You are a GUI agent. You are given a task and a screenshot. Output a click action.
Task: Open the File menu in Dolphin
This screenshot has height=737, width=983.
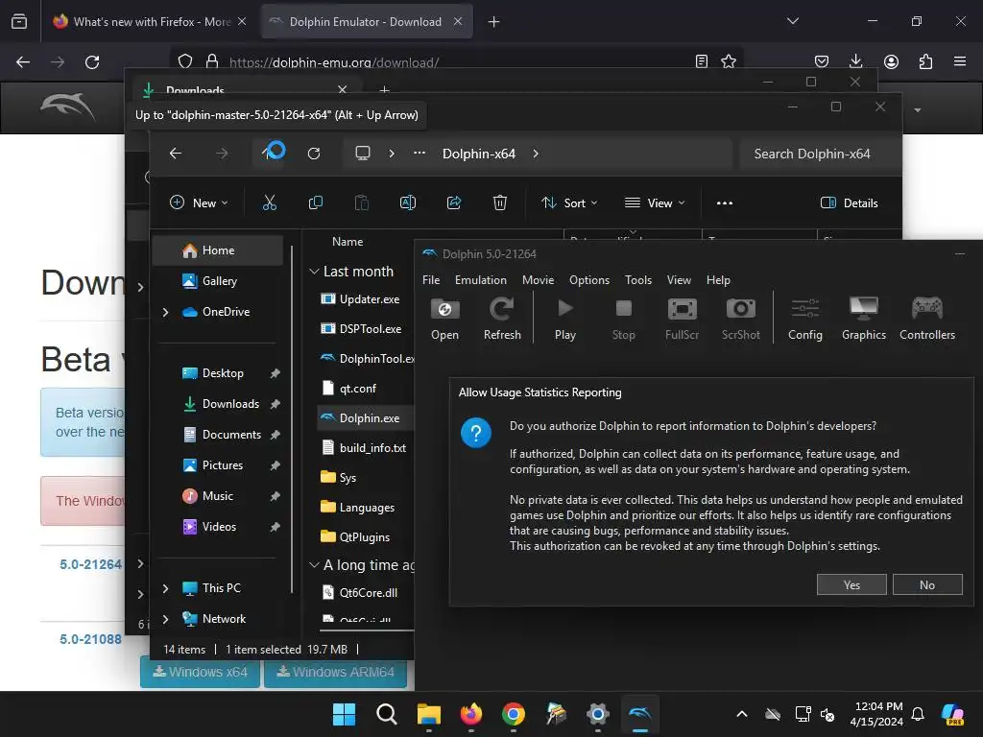(x=431, y=279)
